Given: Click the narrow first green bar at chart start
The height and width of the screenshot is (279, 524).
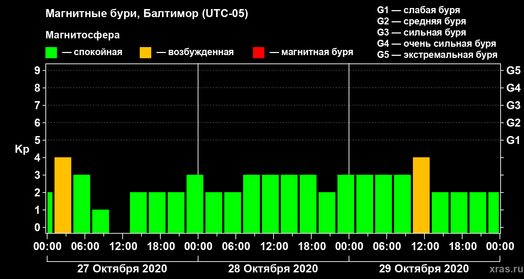Looking at the screenshot, I should (x=50, y=212).
